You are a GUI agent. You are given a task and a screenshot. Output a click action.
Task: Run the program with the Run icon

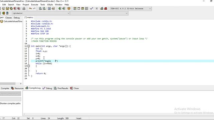pos(79,9)
